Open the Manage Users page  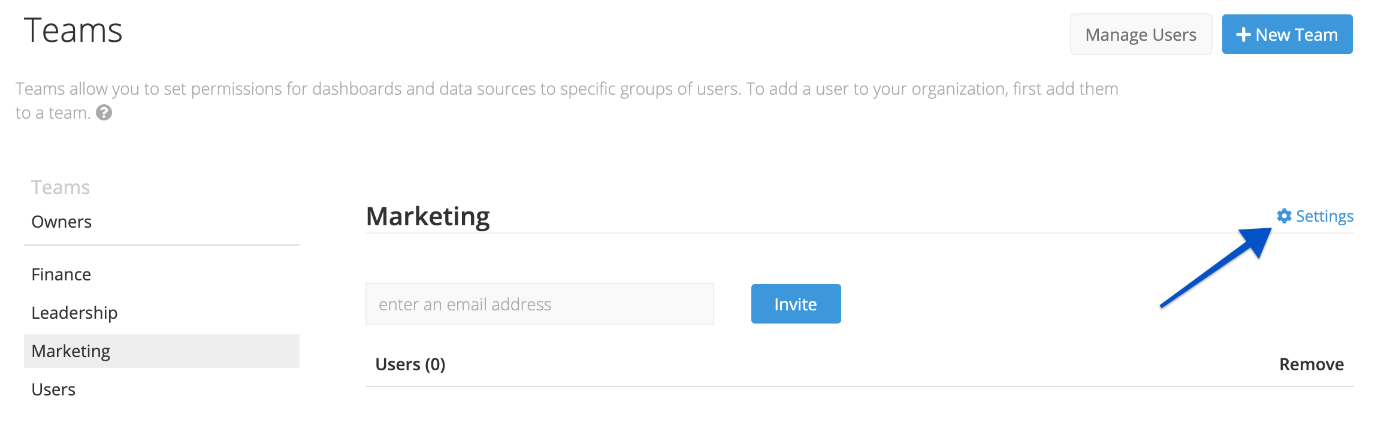click(x=1141, y=34)
